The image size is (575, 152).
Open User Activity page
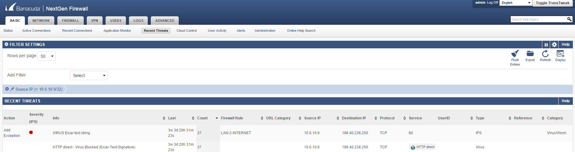[x=217, y=31]
